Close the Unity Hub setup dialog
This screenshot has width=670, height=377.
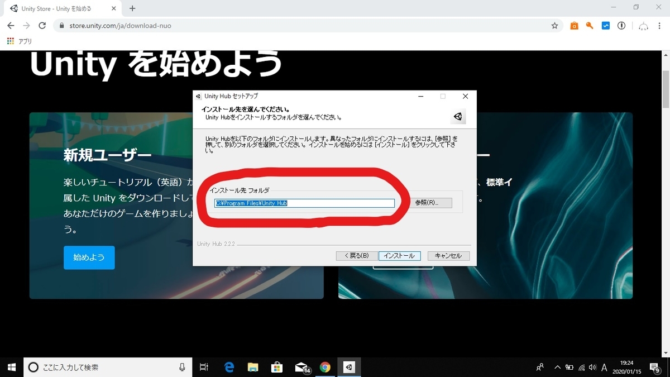[x=465, y=96]
